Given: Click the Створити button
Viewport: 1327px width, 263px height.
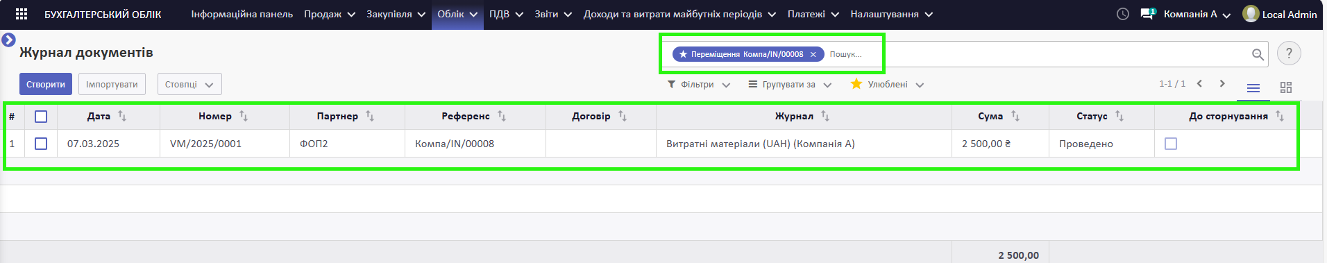Looking at the screenshot, I should point(46,85).
